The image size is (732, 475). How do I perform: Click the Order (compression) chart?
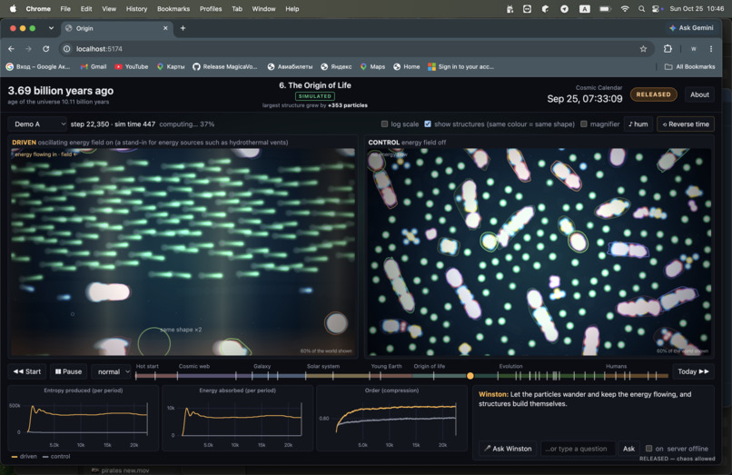391,418
